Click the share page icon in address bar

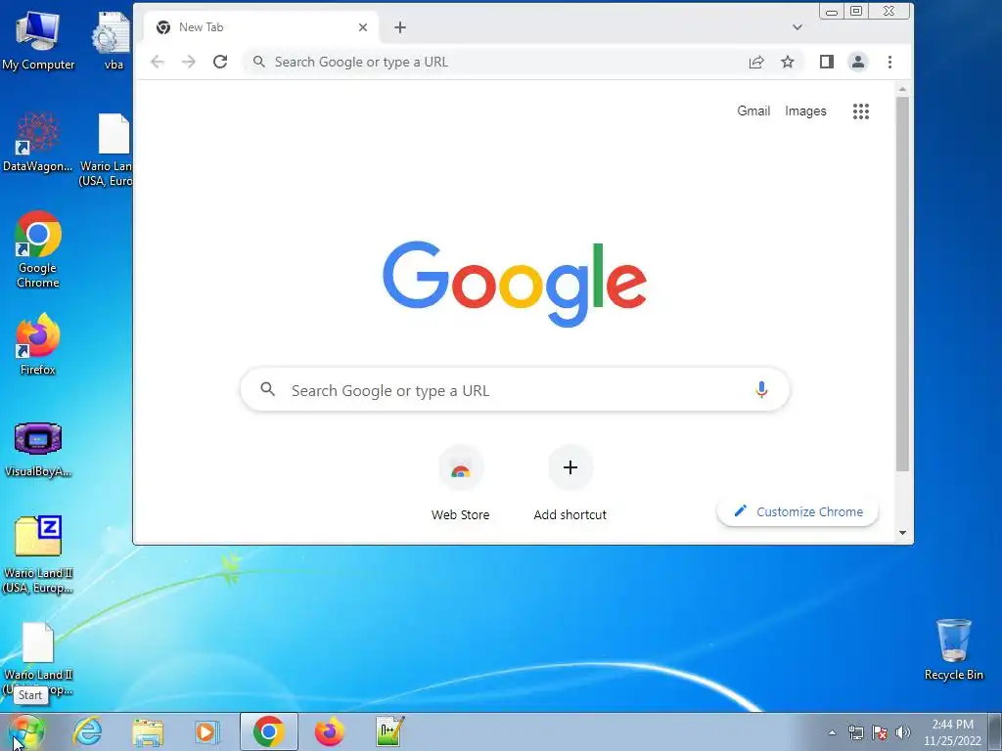[756, 62]
